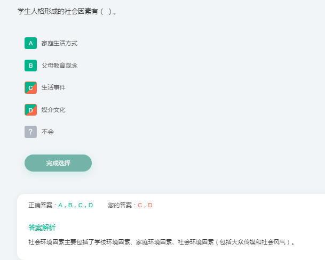Screen dimensions: 325x260
Task: Select option B letter badge
Action: 30,66
